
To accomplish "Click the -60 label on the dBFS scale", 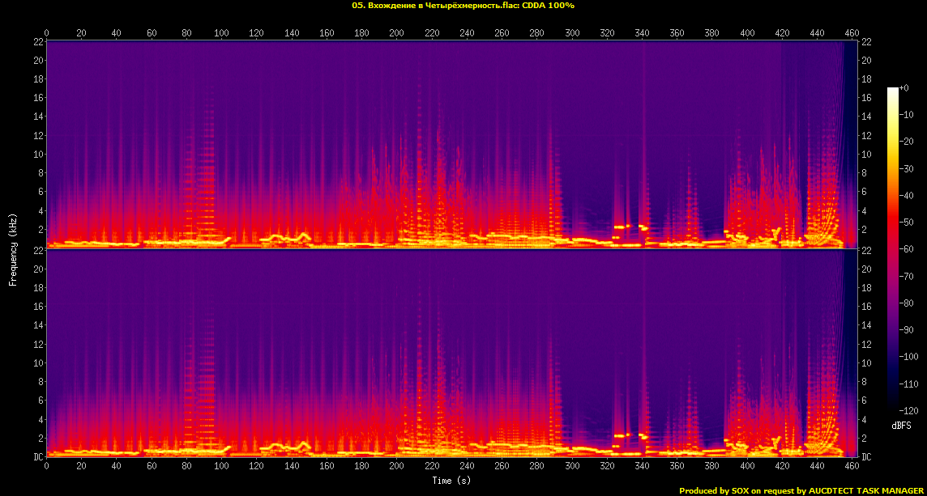I will tap(910, 248).
